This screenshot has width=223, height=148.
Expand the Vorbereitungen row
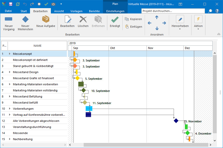click(x=9, y=109)
